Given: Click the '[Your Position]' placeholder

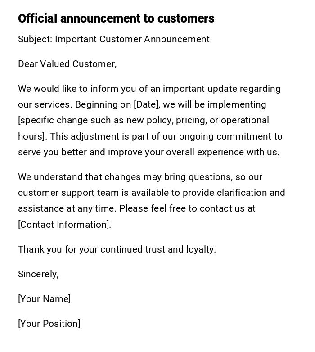Looking at the screenshot, I should (x=49, y=324).
